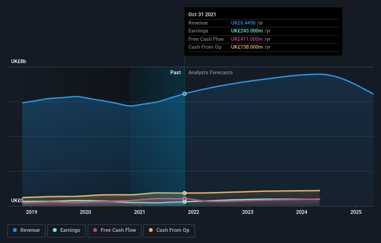381x243 pixels.
Task: Click the UK£6.449b revenue value
Action: click(243, 23)
